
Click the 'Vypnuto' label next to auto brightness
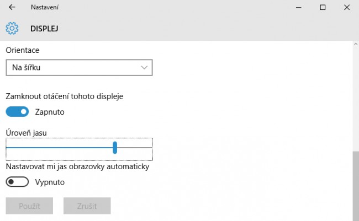pos(50,182)
